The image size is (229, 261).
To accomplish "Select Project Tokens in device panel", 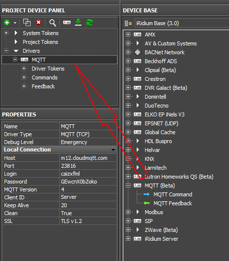I will pyautogui.click(x=40, y=42).
